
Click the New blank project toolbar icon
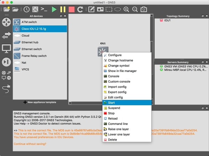pyautogui.click(x=7, y=9)
